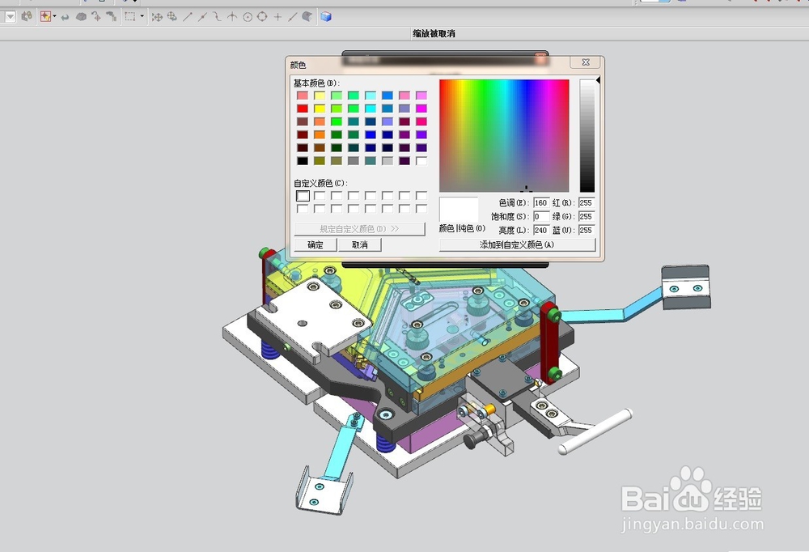
Task: Click the 饱和度 (saturation) input field showing 0
Action: tap(541, 216)
